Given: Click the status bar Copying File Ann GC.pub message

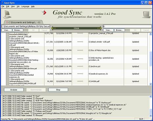Looking at the screenshot, I should [x=48, y=119].
